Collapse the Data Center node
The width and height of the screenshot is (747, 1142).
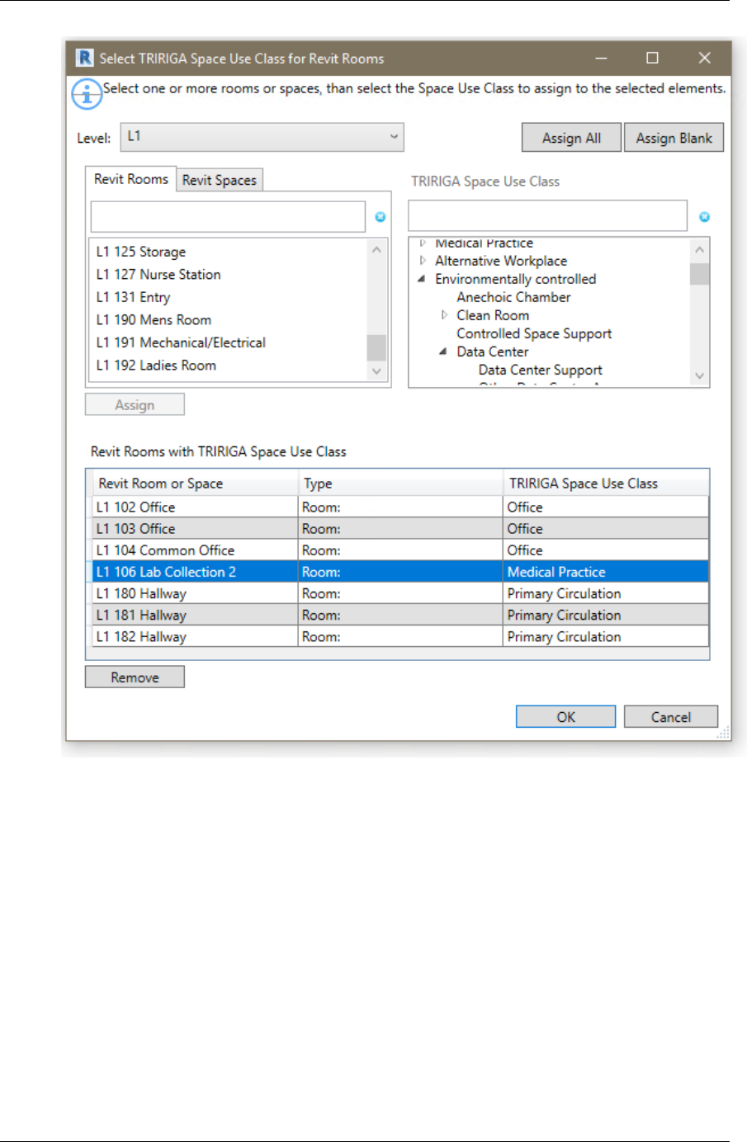pos(443,352)
